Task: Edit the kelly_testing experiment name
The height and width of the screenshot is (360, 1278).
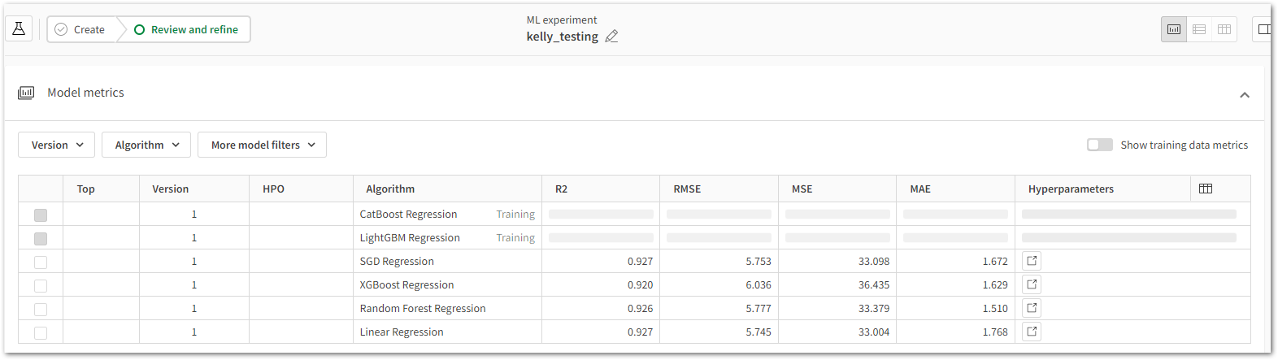Action: 611,37
